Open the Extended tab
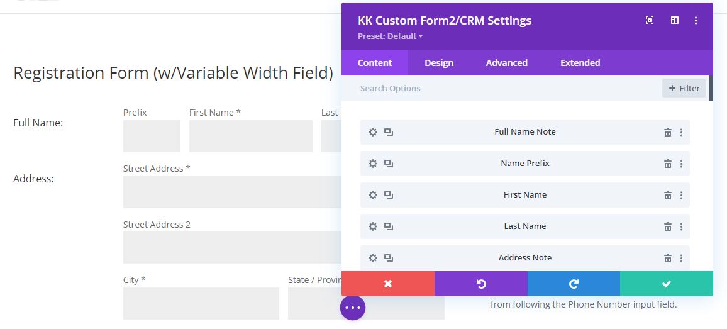Image resolution: width=727 pixels, height=329 pixels. (x=580, y=63)
